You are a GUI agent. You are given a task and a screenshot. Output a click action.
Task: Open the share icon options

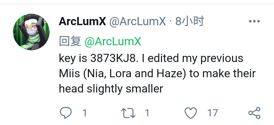pos(254,113)
